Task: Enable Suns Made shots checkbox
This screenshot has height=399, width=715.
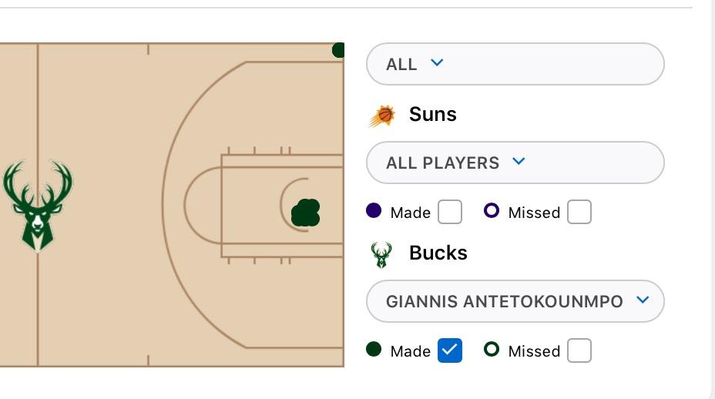Action: tap(450, 212)
